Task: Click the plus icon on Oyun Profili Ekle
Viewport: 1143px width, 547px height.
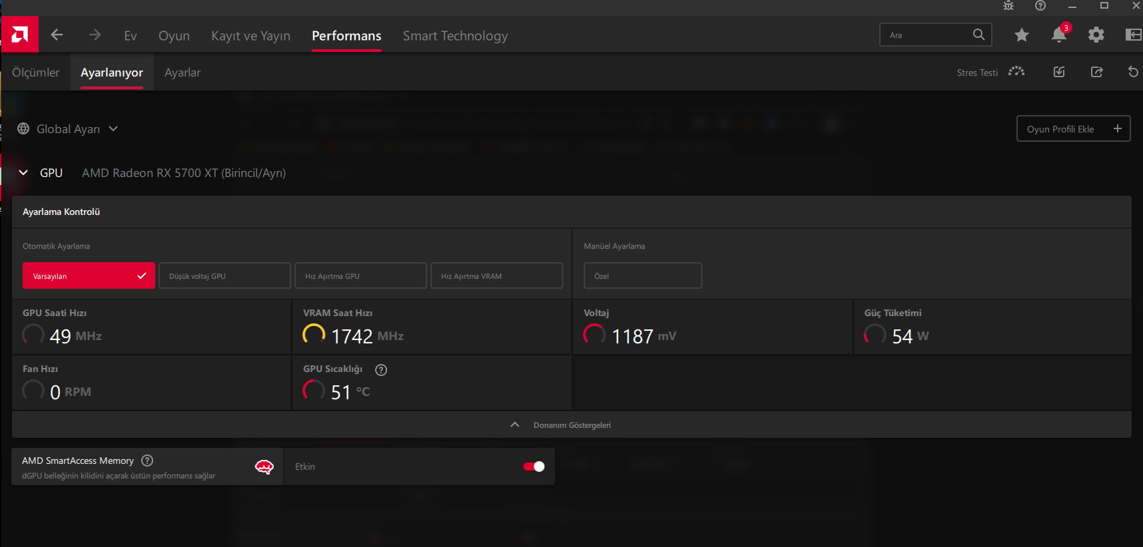Action: (x=1118, y=128)
